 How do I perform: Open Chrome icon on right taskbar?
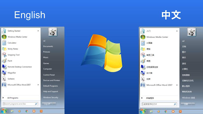(166, 111)
